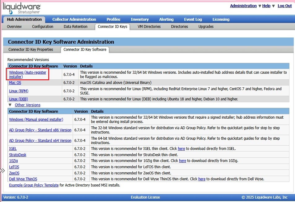This screenshot has height=202, width=295.
Task: Open the Administration link in the header
Action: (x=243, y=6)
